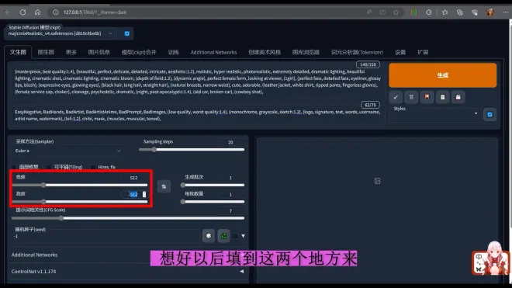Click the Sampling steps number field
This screenshot has width=512, height=288.
[x=231, y=142]
